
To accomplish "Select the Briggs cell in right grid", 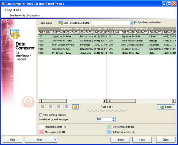I will pos(156,41).
